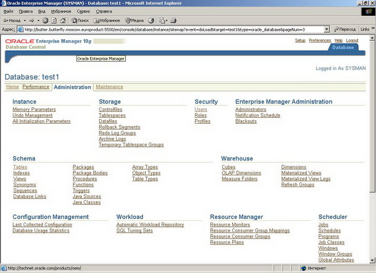Open All Initialization Parameters link
This screenshot has width=376, height=273.
(x=41, y=121)
